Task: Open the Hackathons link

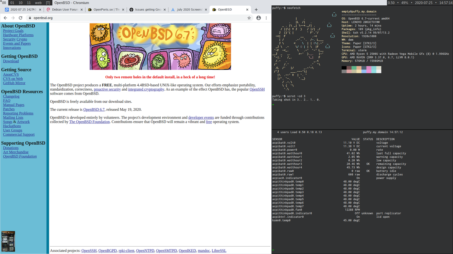Action: point(12,126)
